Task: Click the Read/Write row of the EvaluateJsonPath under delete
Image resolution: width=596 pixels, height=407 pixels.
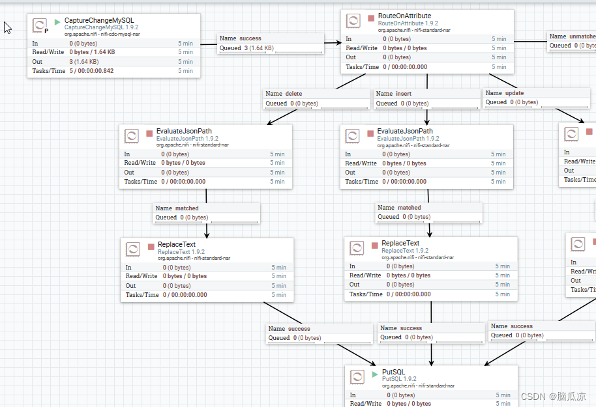Action: (x=205, y=163)
